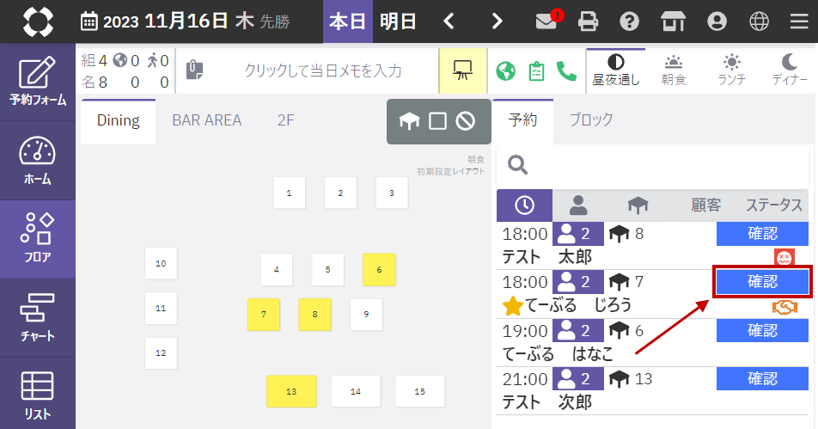
Task: Select yellow table 13 on floor
Action: click(291, 391)
